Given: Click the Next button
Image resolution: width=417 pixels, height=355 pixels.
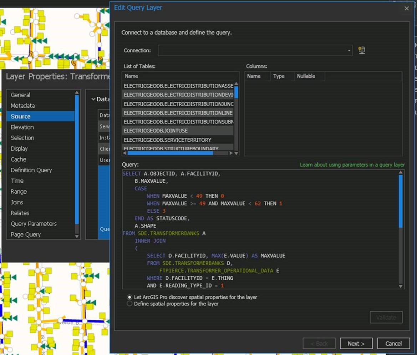Looking at the screenshot, I should [356, 343].
